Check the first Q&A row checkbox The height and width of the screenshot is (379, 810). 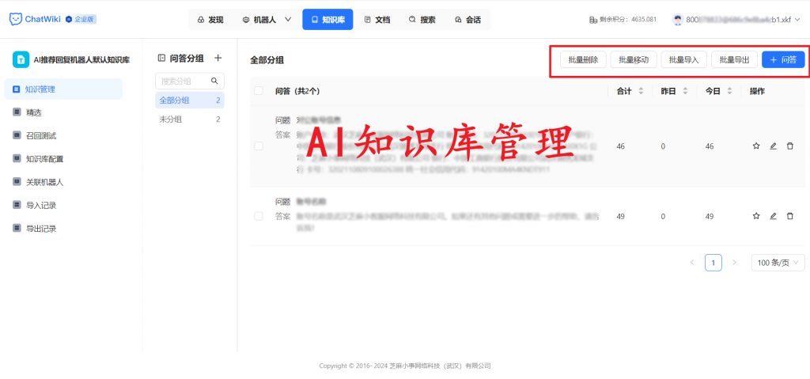point(259,146)
